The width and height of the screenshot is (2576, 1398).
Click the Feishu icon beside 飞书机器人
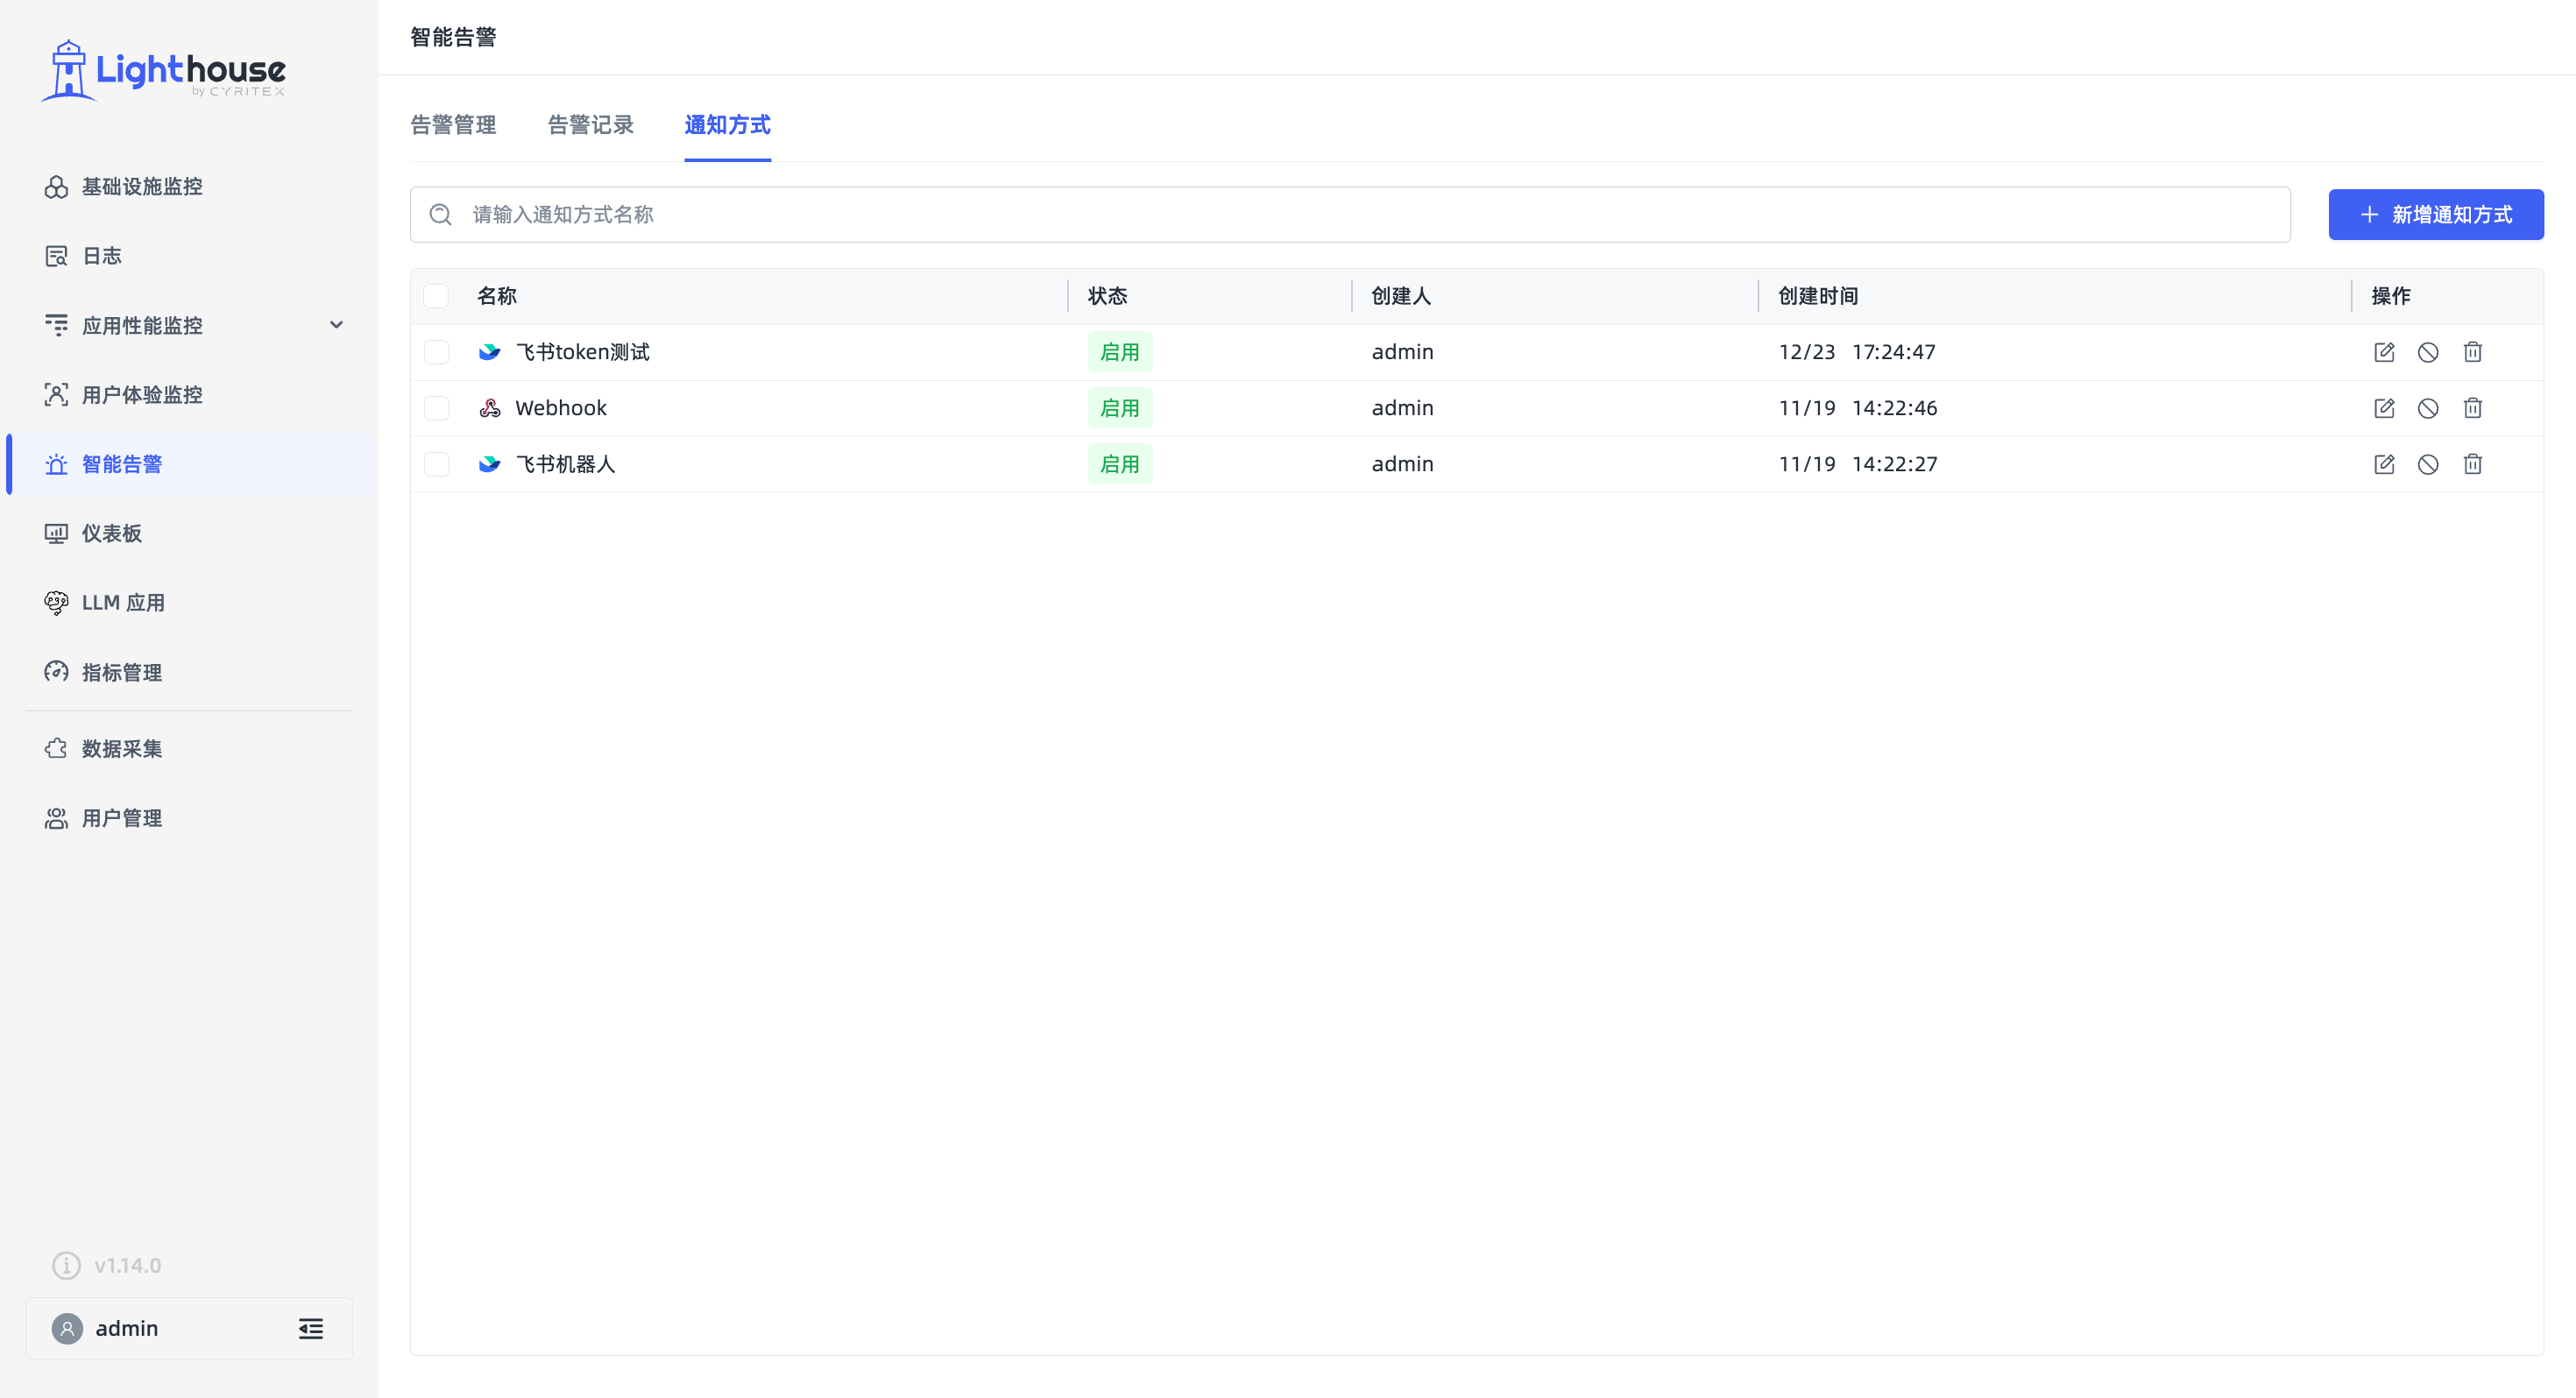click(489, 464)
